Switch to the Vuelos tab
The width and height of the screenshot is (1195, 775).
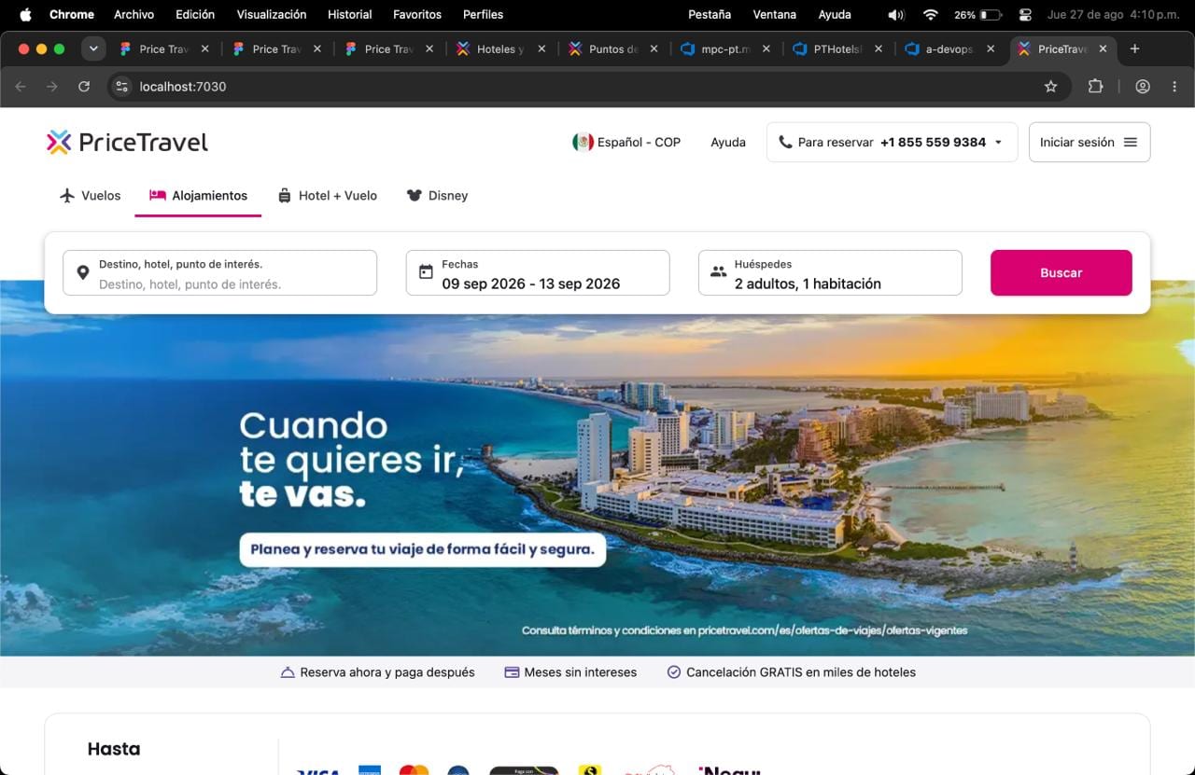coord(90,196)
